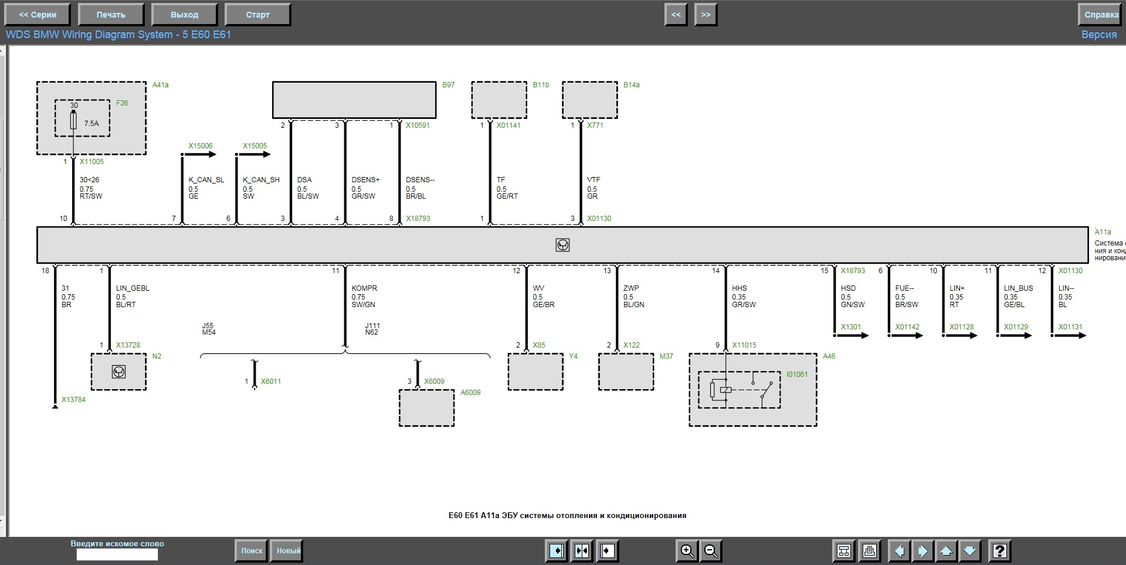Go to previous page with '<<' button
This screenshot has width=1126, height=565.
[x=676, y=15]
